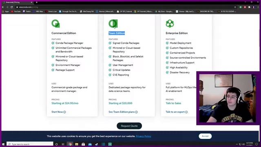Click the Critical Updates feature text
The height and width of the screenshot is (147, 261).
click(122, 70)
